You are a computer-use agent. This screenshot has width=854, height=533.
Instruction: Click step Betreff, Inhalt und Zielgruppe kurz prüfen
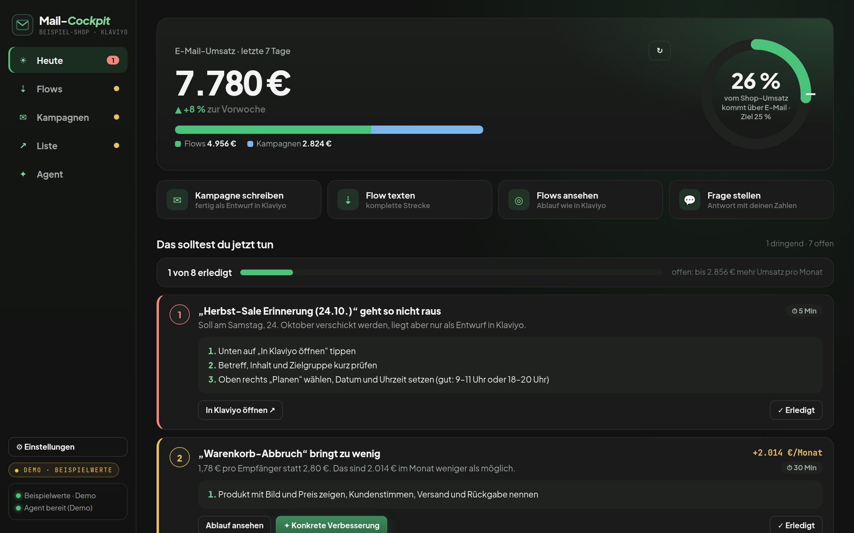point(293,365)
